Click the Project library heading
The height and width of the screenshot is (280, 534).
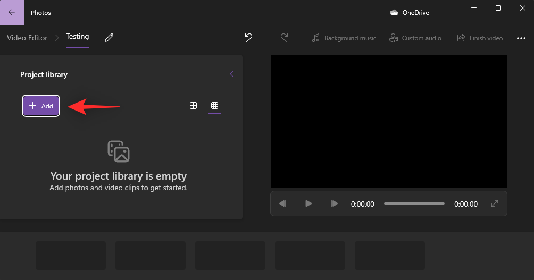pyautogui.click(x=44, y=74)
